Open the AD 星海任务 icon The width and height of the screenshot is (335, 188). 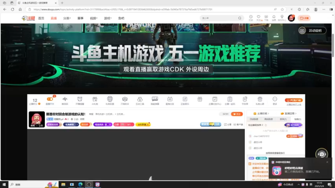tap(170, 99)
